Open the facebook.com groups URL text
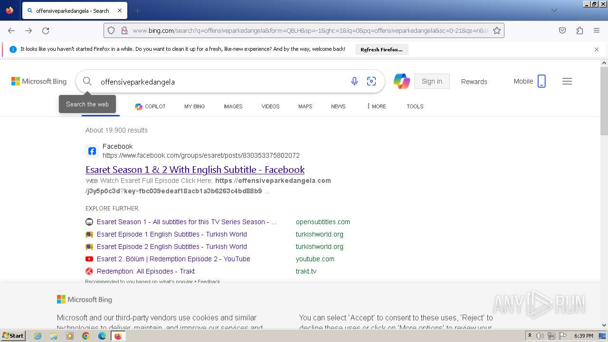608x342 pixels. click(201, 155)
